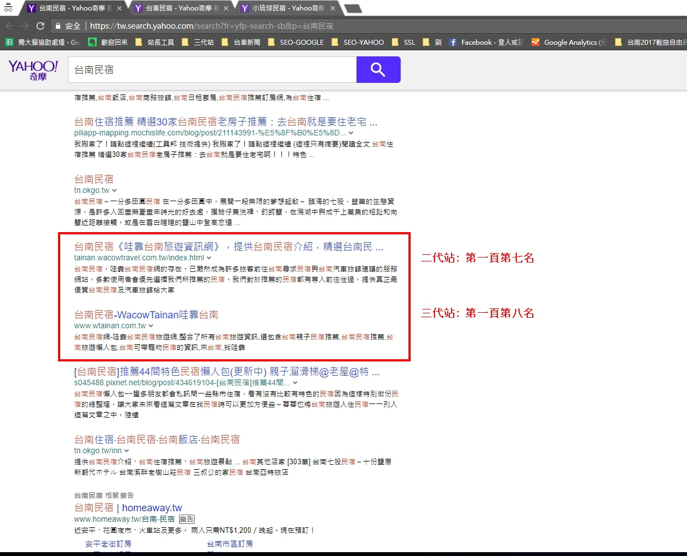Screen dimensions: 687x556
Task: Switch to the 小琉球民宿 Yahoo tab
Action: (x=288, y=8)
